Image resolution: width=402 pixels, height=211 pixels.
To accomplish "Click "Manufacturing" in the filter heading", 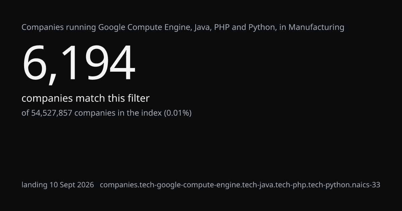I will point(316,27).
